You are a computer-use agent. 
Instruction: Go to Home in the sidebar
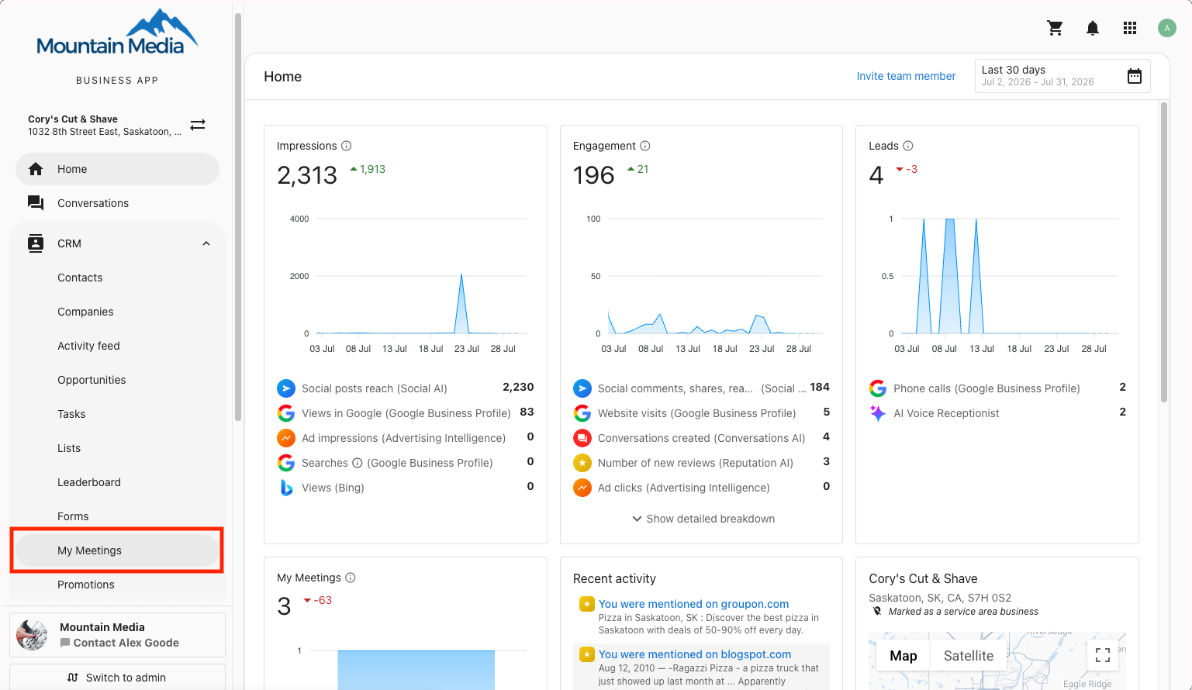[x=117, y=169]
